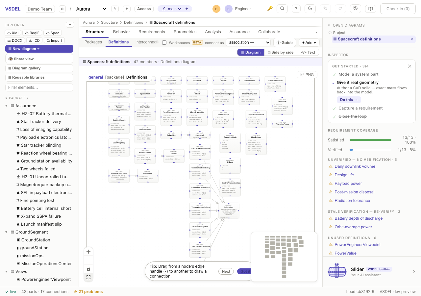Open the documentation book icon
421x296 pixels.
pyautogui.click(x=371, y=9)
